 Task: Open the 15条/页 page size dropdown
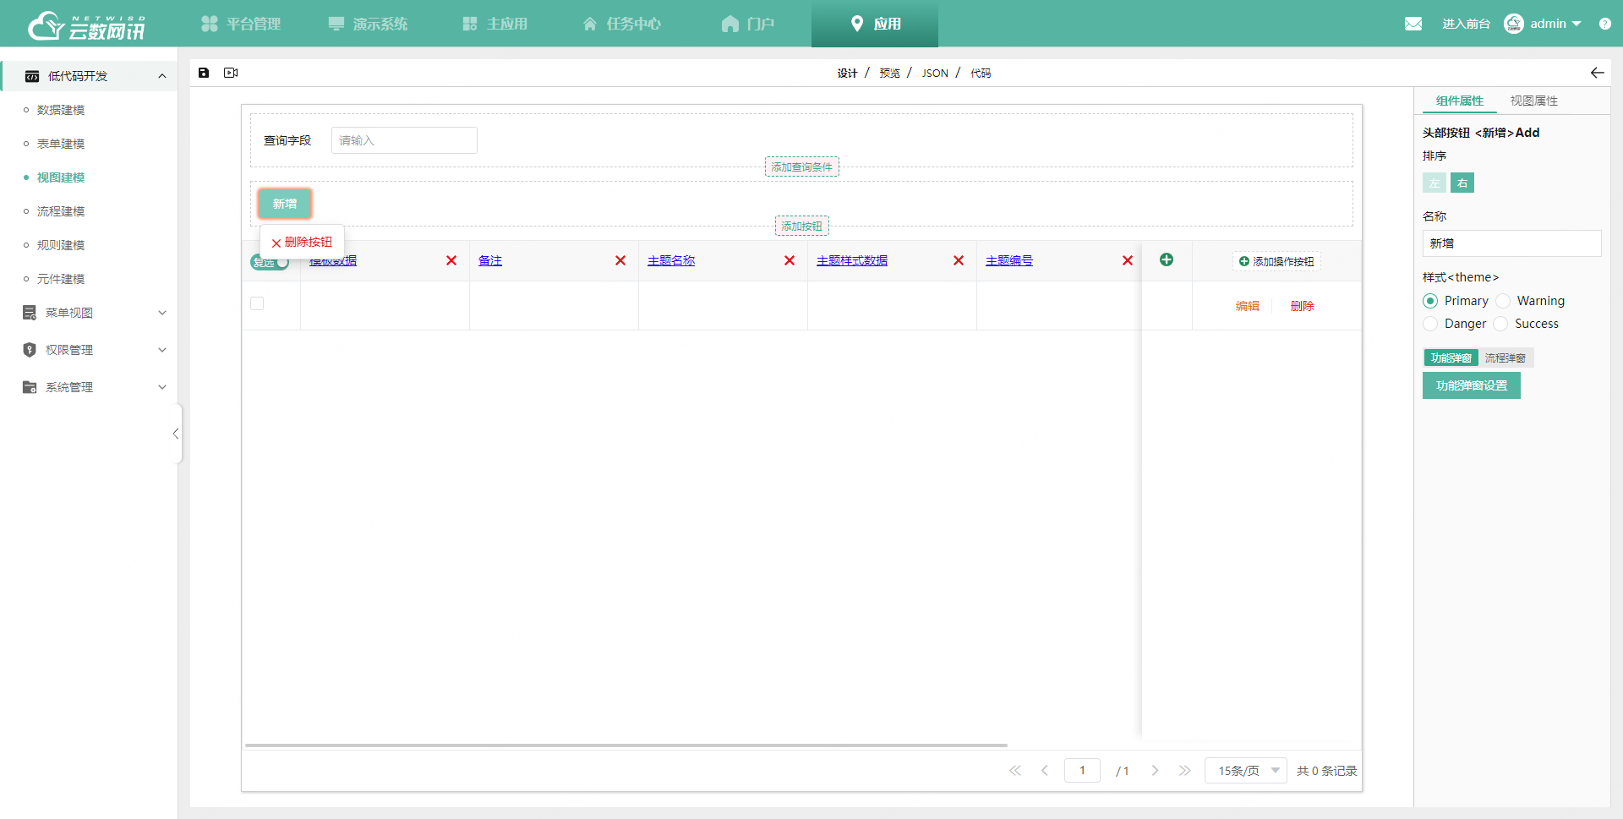pos(1246,771)
